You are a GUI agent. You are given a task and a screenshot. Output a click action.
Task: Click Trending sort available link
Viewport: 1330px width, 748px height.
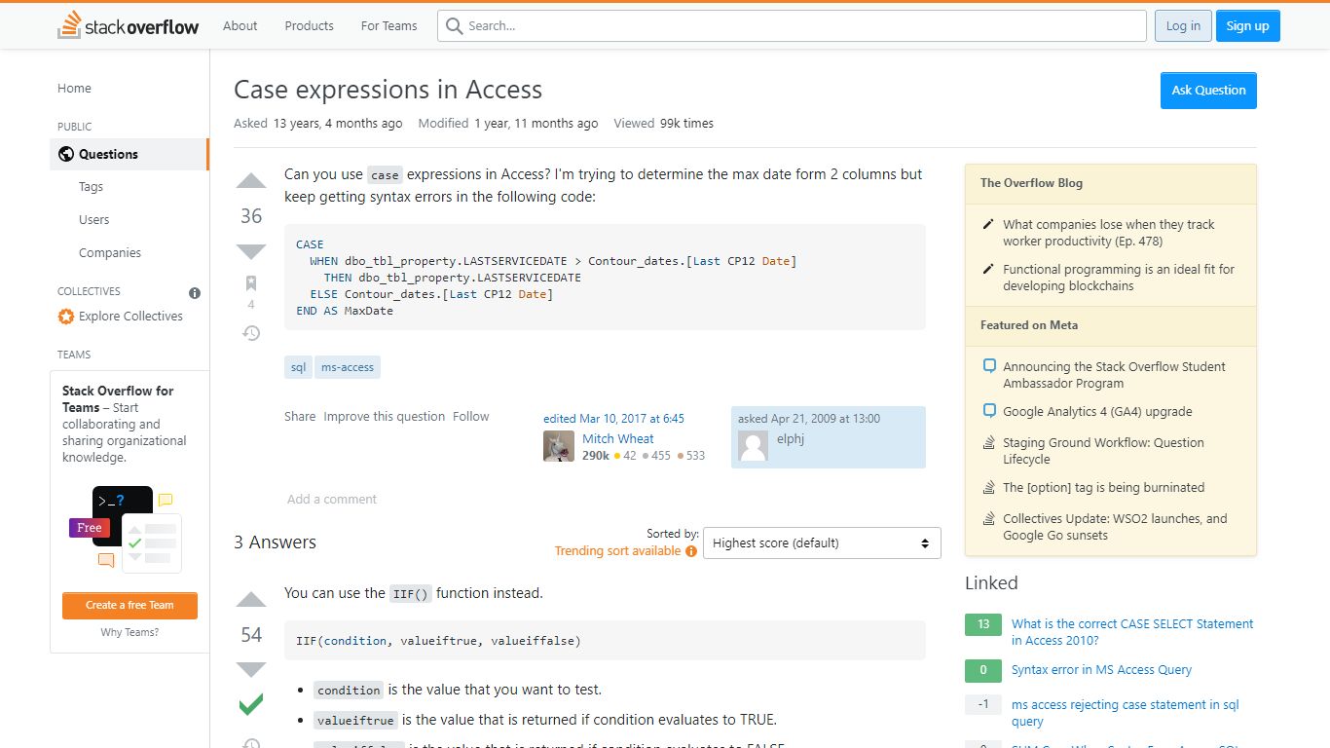(618, 551)
